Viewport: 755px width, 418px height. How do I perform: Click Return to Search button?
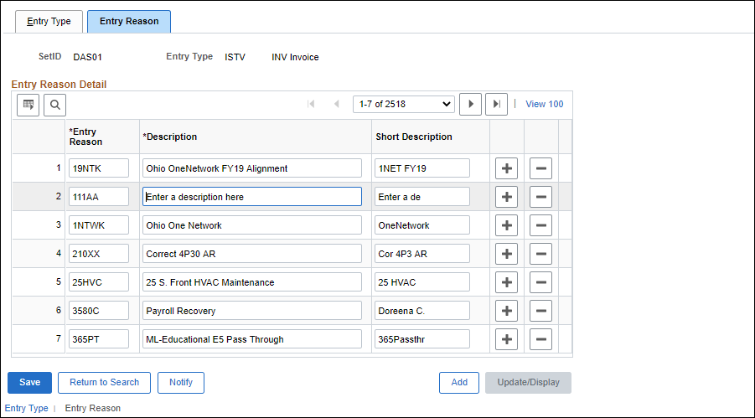pos(105,382)
